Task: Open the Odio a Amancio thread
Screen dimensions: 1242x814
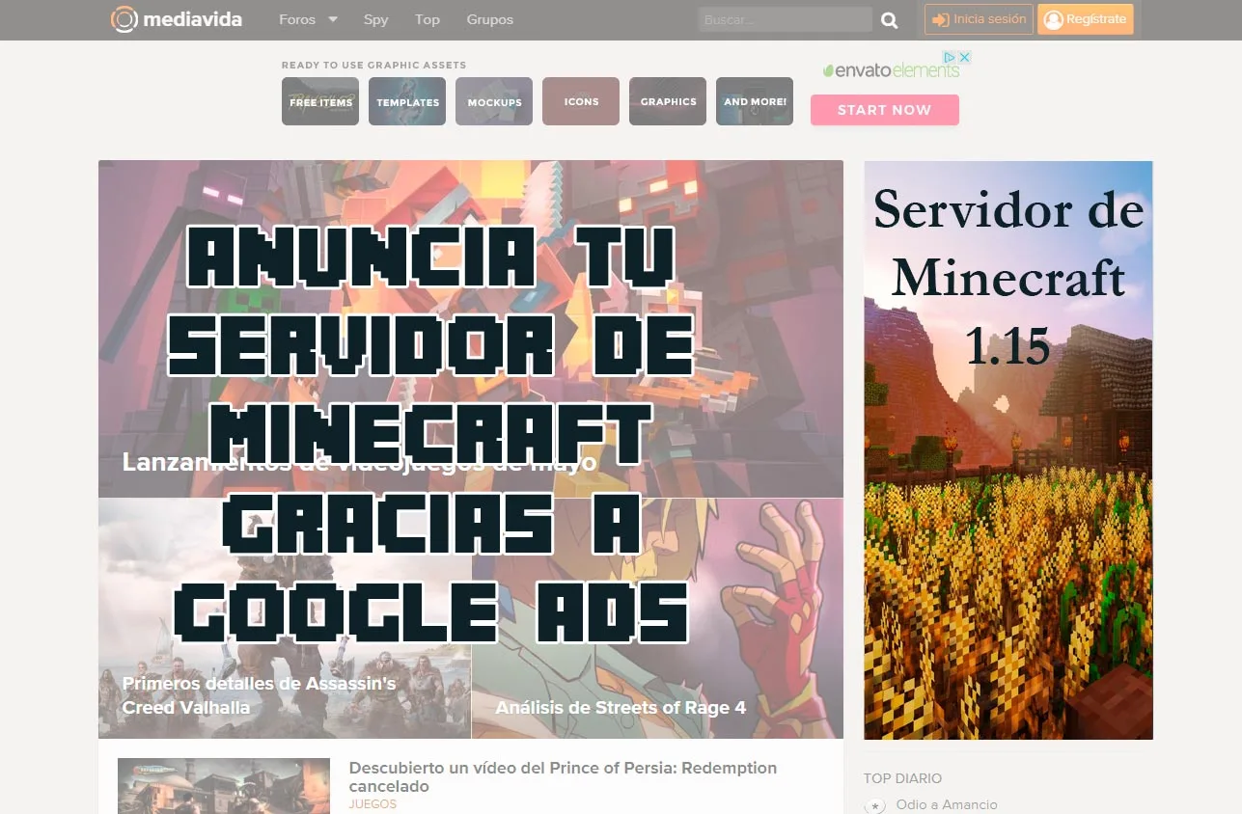Action: pyautogui.click(x=946, y=804)
